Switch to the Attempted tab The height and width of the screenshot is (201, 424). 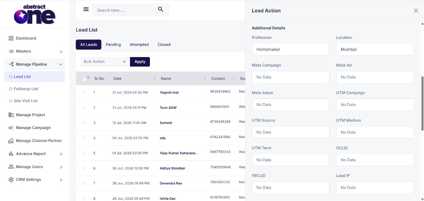[x=139, y=45]
